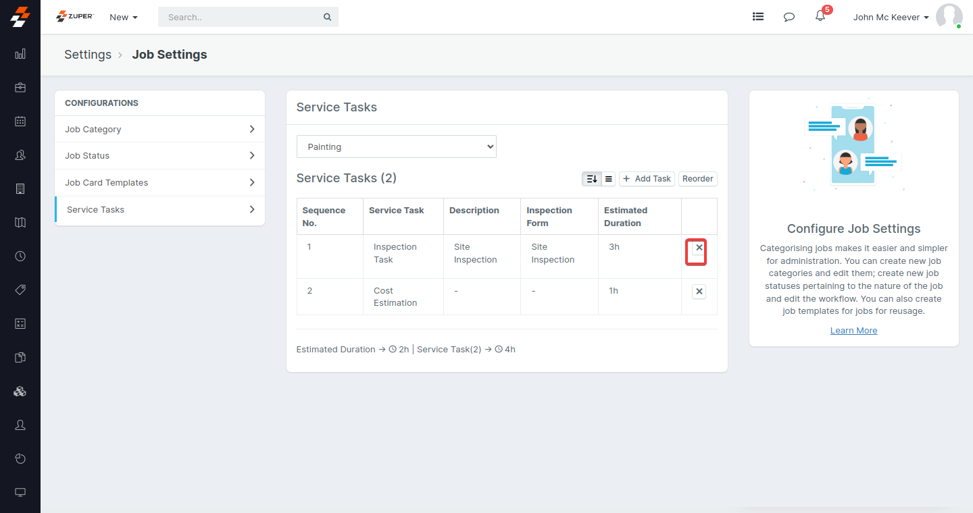Click the Add Task button
Screen dimensions: 973x513
tap(647, 179)
